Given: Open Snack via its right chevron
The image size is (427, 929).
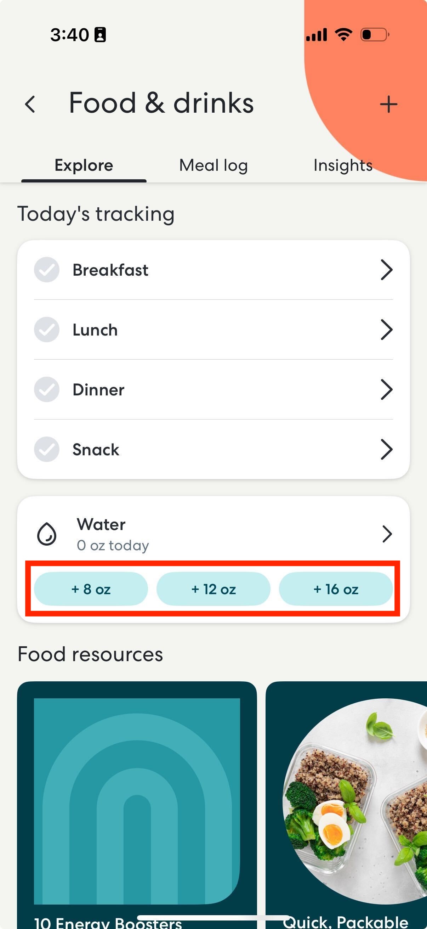Looking at the screenshot, I should 387,449.
